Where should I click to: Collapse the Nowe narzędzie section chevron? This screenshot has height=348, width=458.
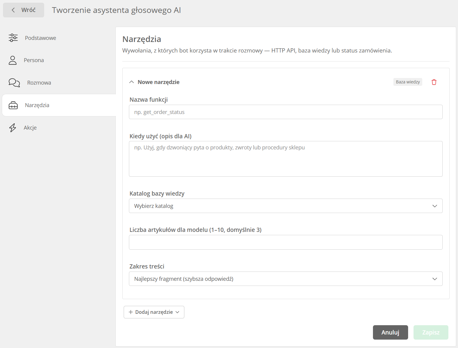pos(131,82)
